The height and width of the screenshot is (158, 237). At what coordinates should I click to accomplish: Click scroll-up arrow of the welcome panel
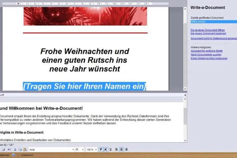pos(185,99)
